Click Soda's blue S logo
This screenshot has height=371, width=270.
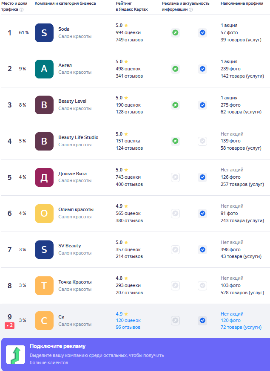[x=44, y=33]
